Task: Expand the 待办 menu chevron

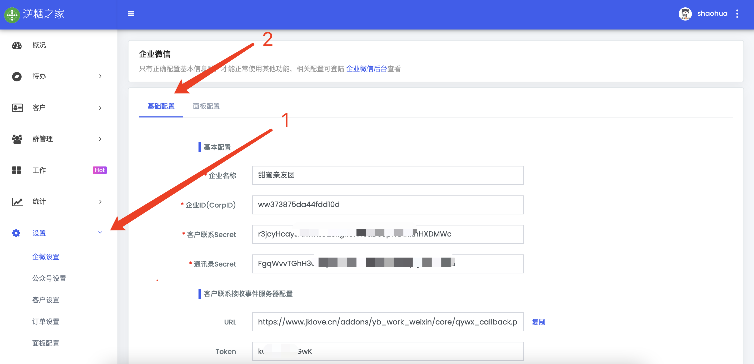Action: point(100,76)
